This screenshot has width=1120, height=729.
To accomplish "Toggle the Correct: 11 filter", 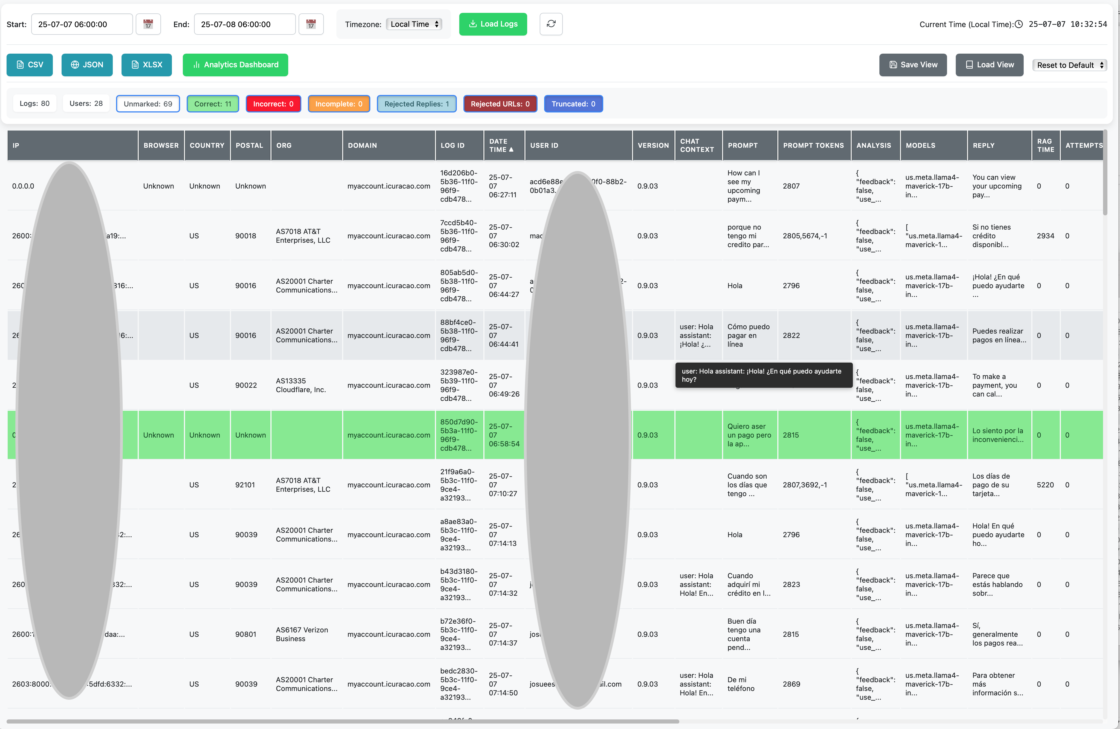I will [x=213, y=104].
